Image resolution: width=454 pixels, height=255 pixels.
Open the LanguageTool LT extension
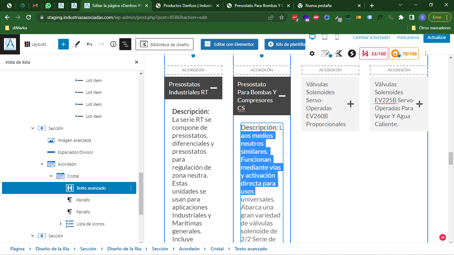(348, 17)
